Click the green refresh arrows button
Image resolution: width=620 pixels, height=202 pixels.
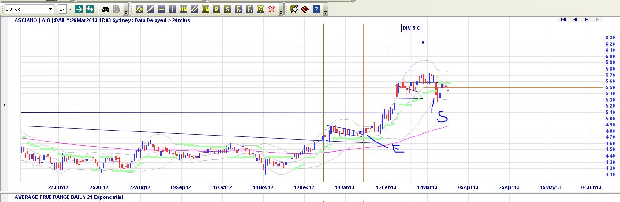90,9
